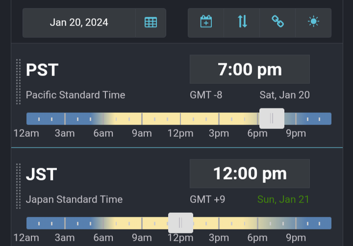Grab the PST row drag handle
The width and height of the screenshot is (353, 246).
(x=18, y=82)
